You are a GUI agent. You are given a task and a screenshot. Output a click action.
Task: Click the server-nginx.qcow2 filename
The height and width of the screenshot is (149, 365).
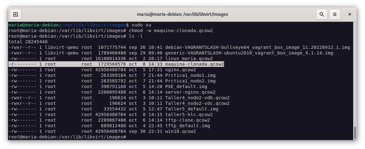point(190,92)
